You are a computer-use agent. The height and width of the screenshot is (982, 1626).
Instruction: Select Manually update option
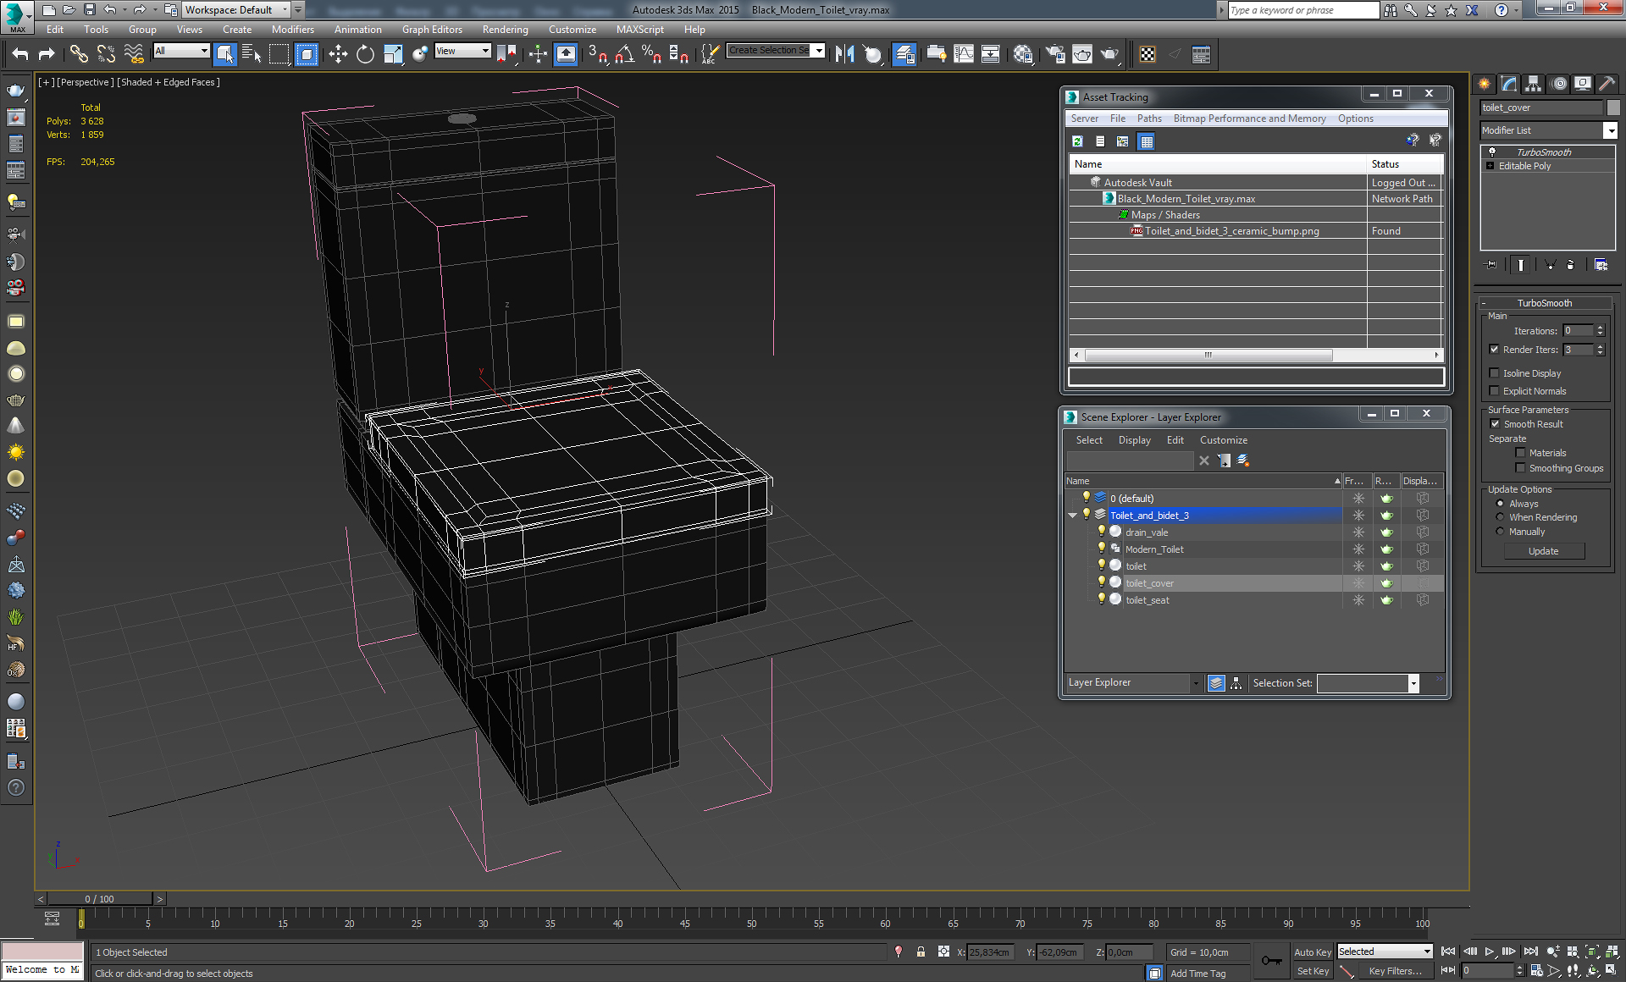(1500, 532)
